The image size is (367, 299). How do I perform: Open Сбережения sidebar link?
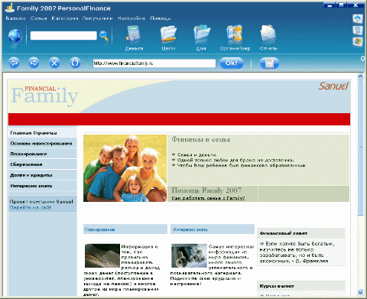tap(42, 164)
